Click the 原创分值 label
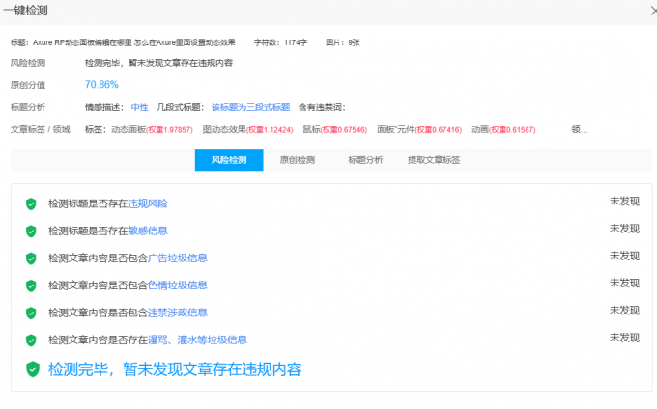Image resolution: width=657 pixels, height=409 pixels. [28, 85]
